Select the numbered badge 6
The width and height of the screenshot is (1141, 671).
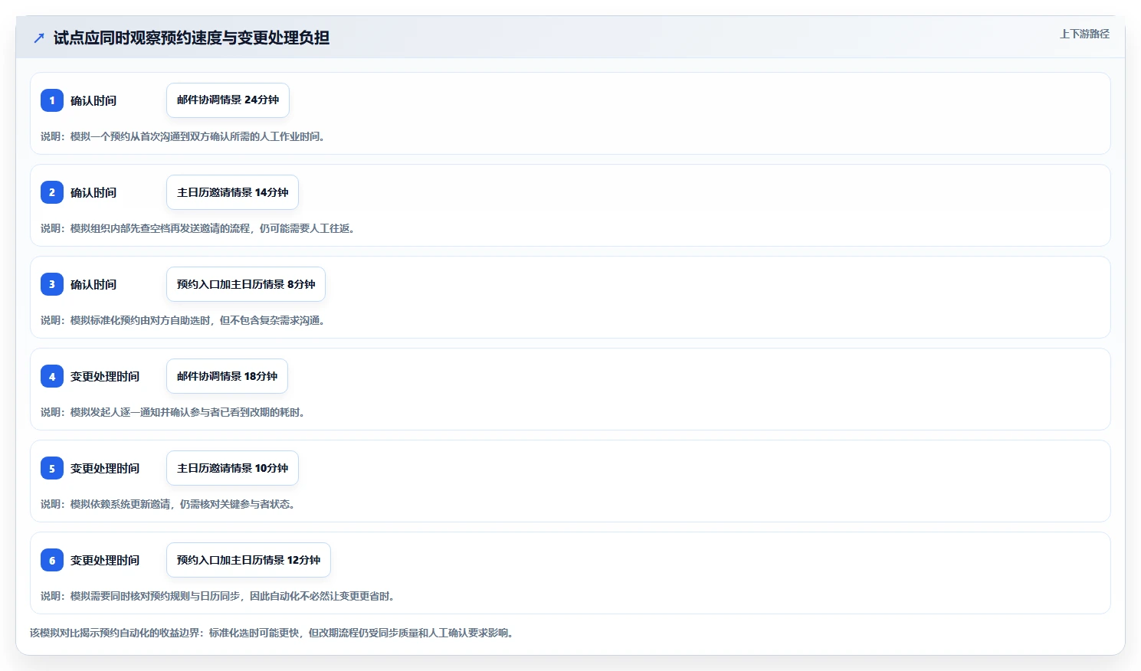(x=52, y=560)
